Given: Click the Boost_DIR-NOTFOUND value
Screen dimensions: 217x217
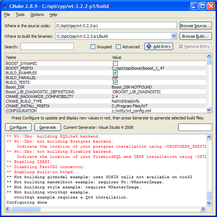Looking at the screenshot, I should click(132, 87).
